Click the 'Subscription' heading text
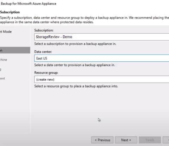169x146 pixels. point(10,12)
